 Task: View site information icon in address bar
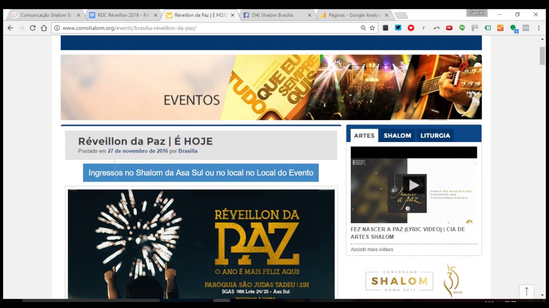point(57,28)
